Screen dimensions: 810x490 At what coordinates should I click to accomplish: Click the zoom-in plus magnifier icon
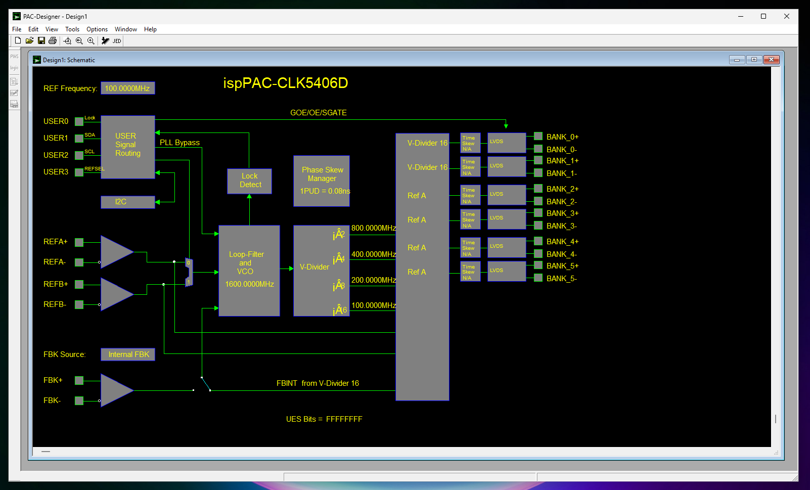pos(91,41)
